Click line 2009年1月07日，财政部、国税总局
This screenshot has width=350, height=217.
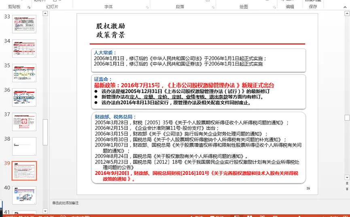[x=198, y=148]
